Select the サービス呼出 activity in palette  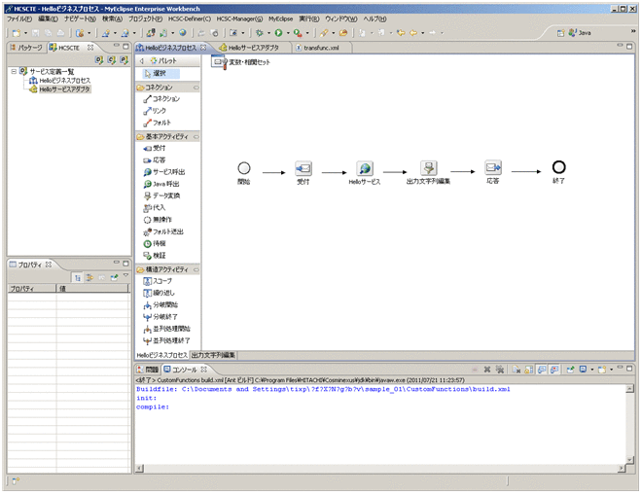[x=167, y=172]
